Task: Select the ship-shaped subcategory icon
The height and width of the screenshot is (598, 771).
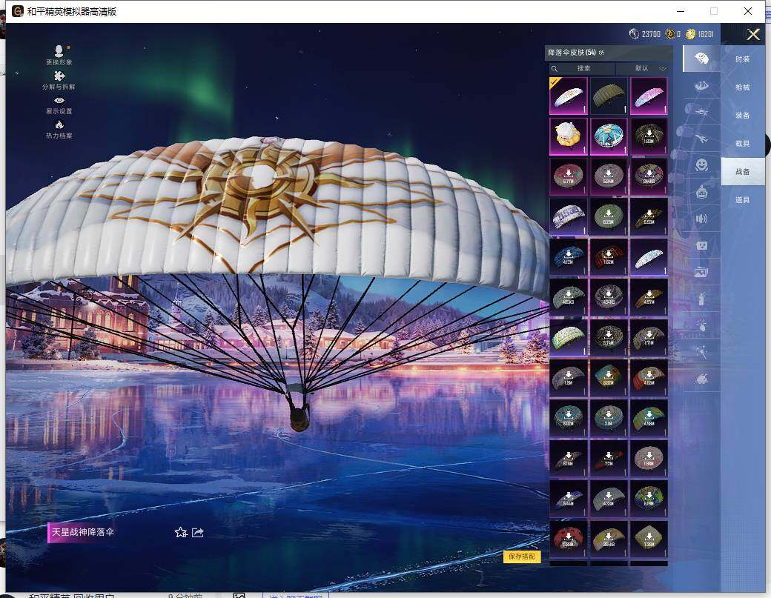Action: click(701, 85)
